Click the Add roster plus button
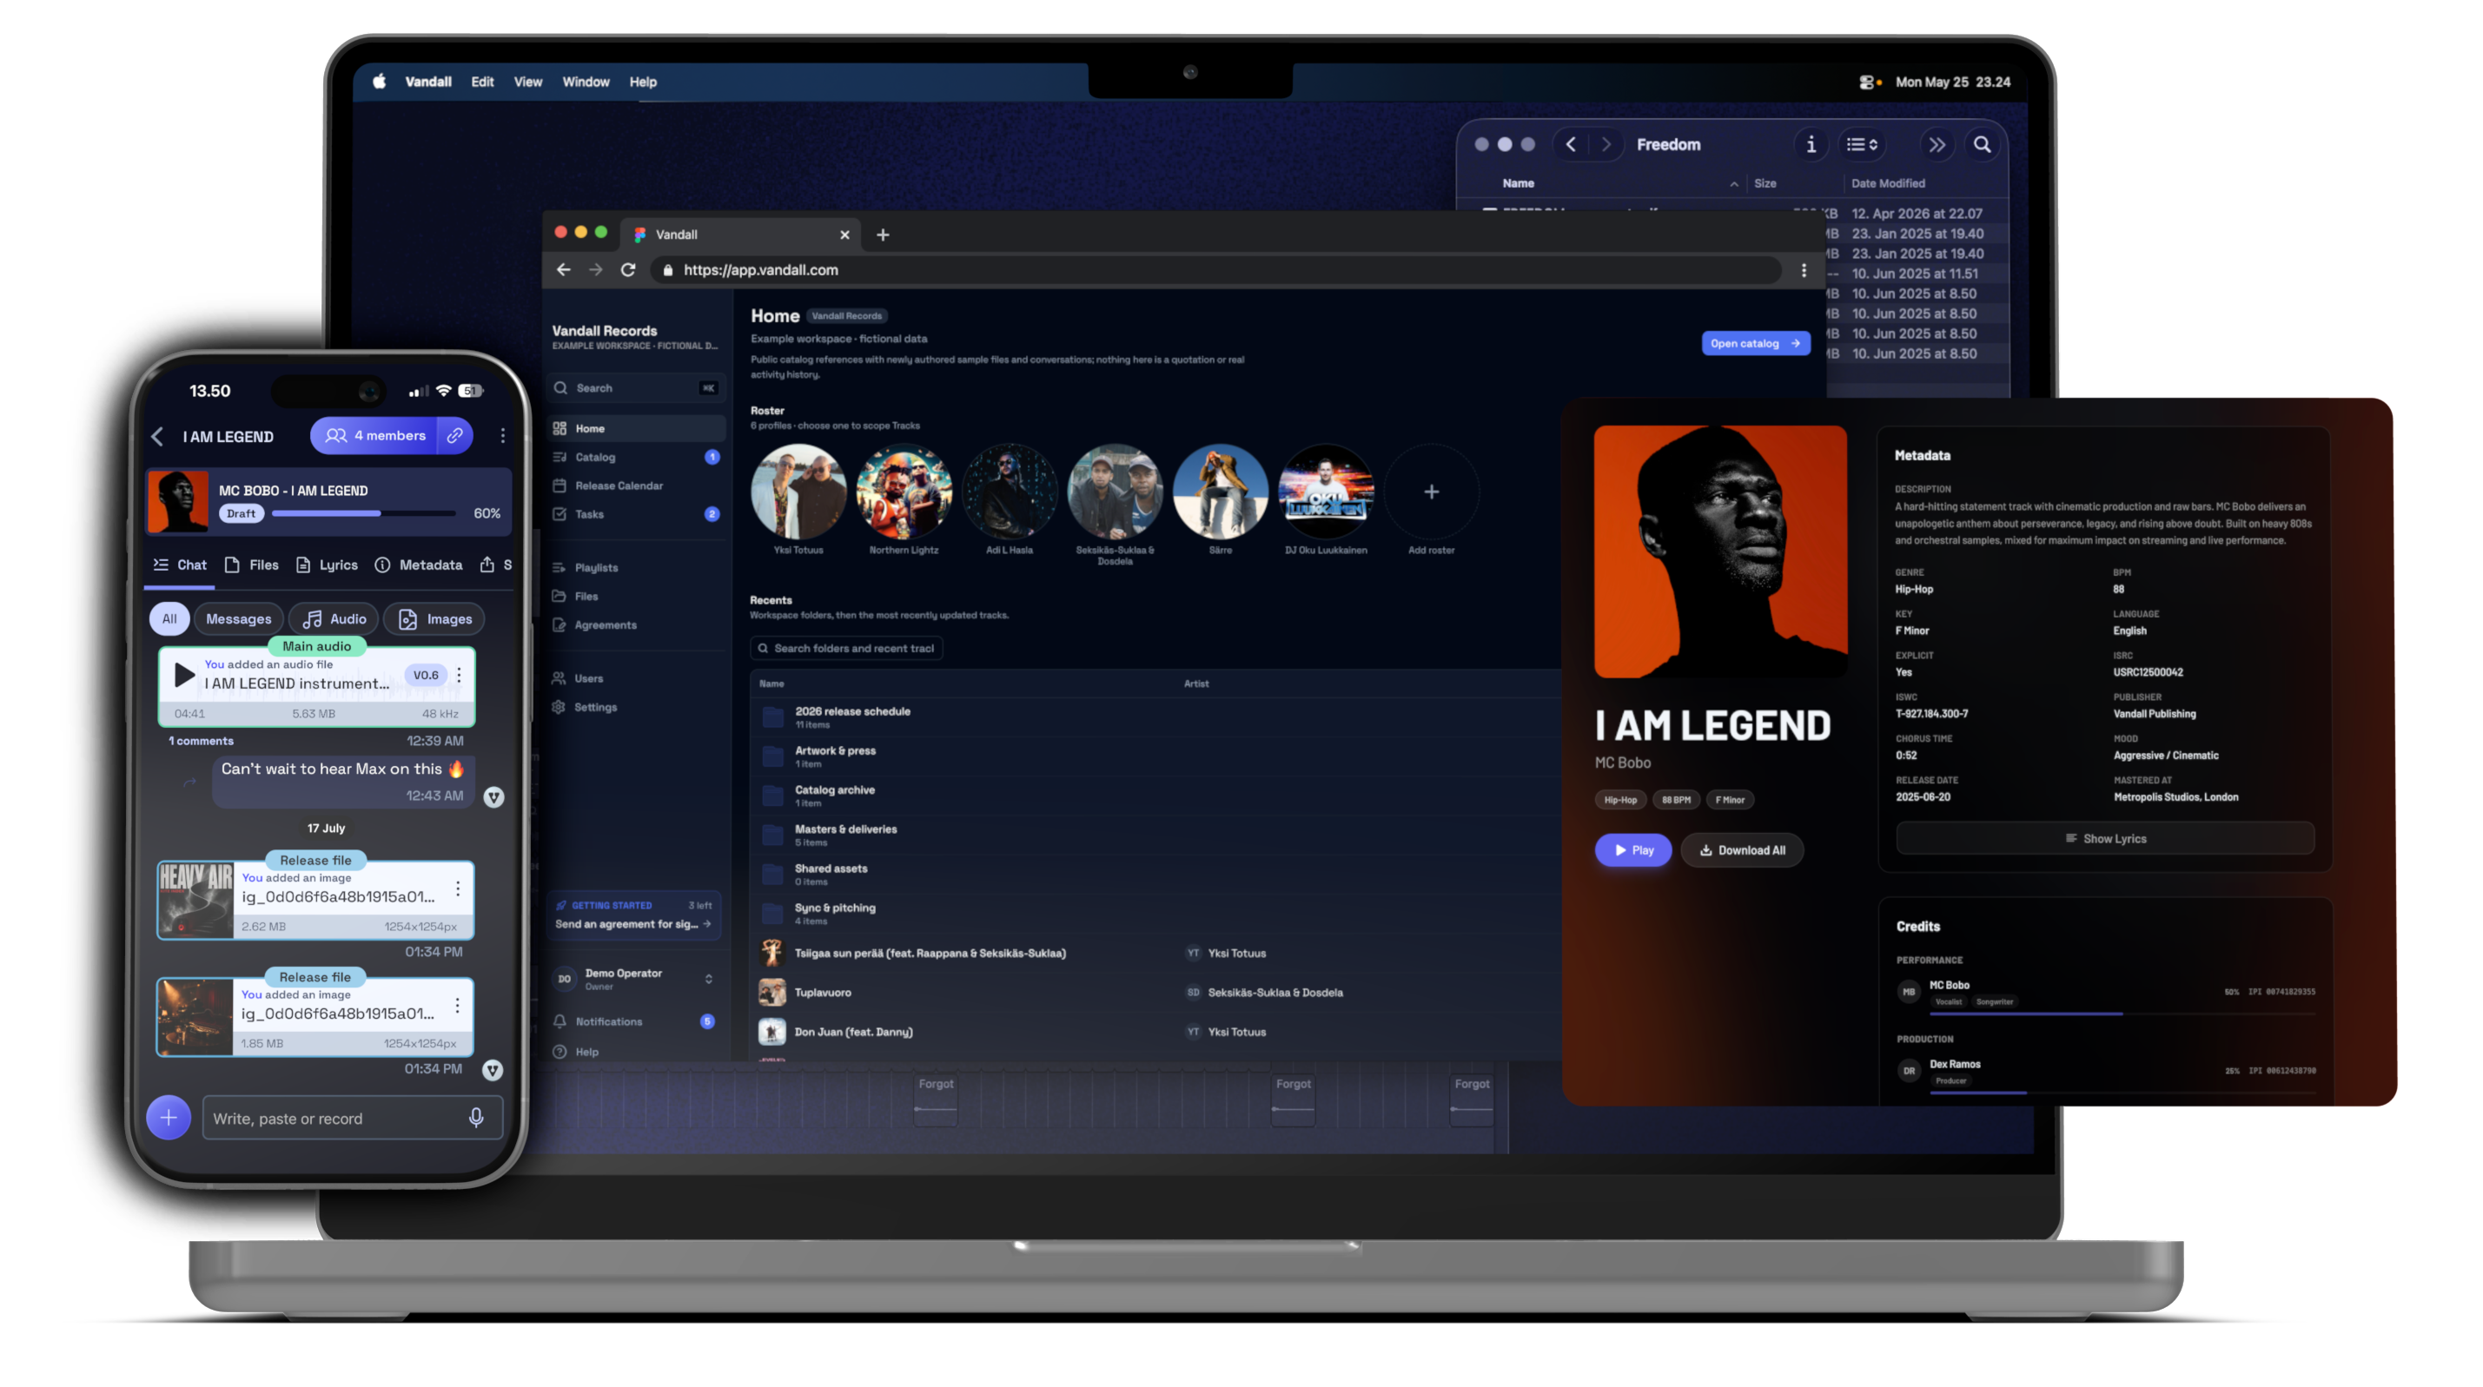 pyautogui.click(x=1430, y=492)
